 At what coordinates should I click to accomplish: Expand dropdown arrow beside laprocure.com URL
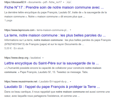click(70, 30)
